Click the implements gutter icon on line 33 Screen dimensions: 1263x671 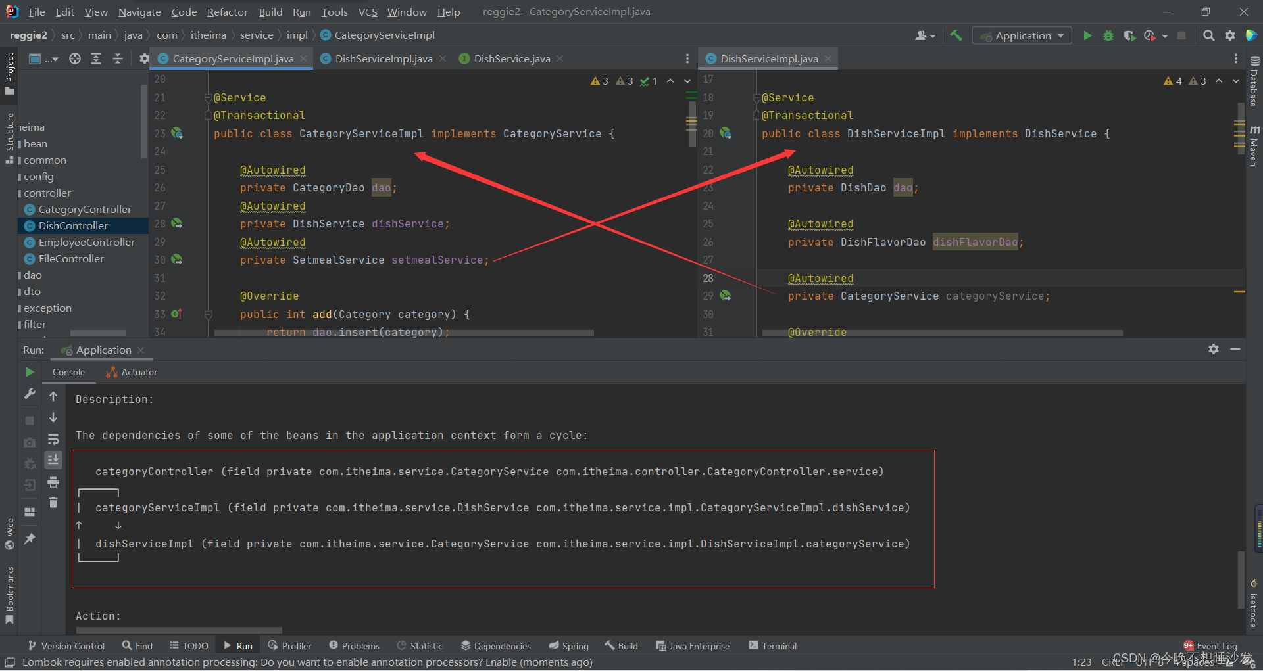pyautogui.click(x=176, y=313)
